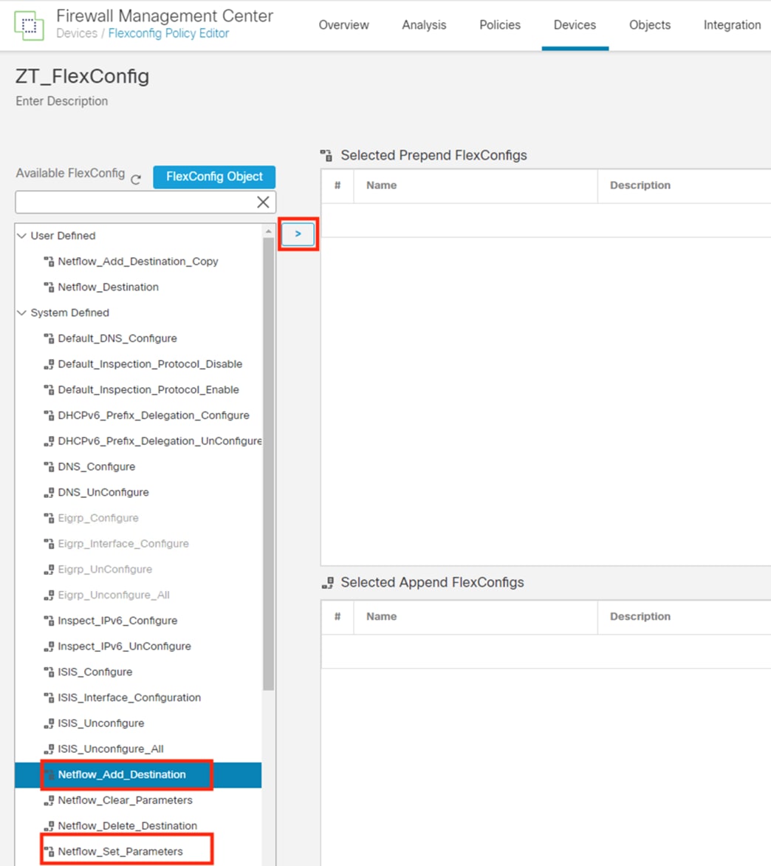The width and height of the screenshot is (771, 866).
Task: Click the icon beside ISIS_Unconfigure
Action: 49,723
